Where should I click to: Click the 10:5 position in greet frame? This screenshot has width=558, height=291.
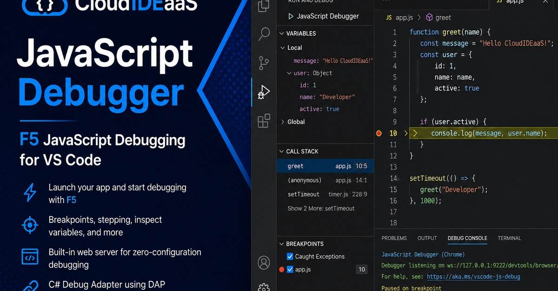point(361,166)
